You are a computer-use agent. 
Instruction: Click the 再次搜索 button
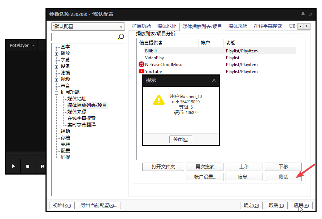point(205,167)
